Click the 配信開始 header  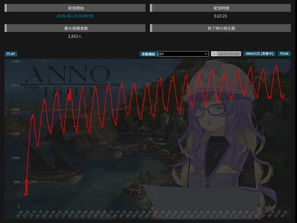point(75,8)
